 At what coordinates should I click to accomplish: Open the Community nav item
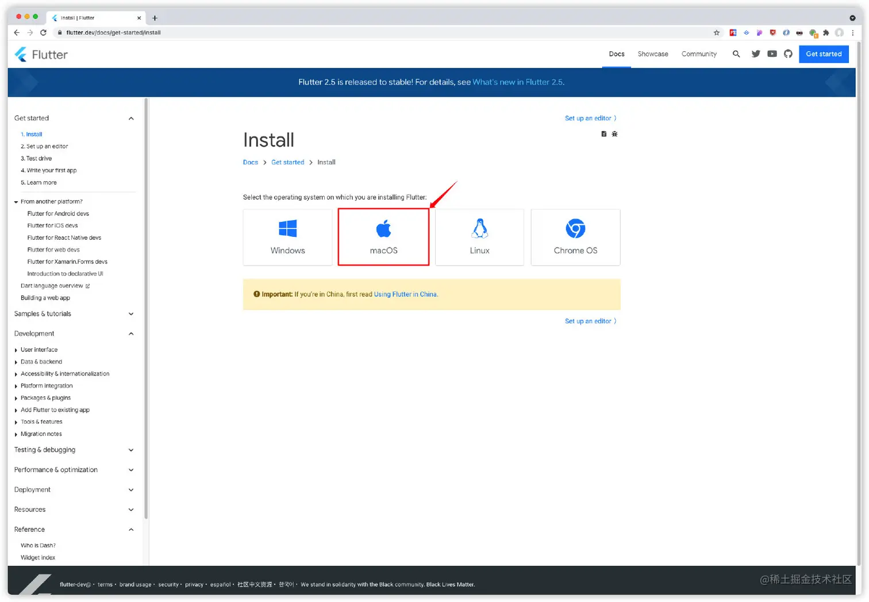tap(699, 54)
